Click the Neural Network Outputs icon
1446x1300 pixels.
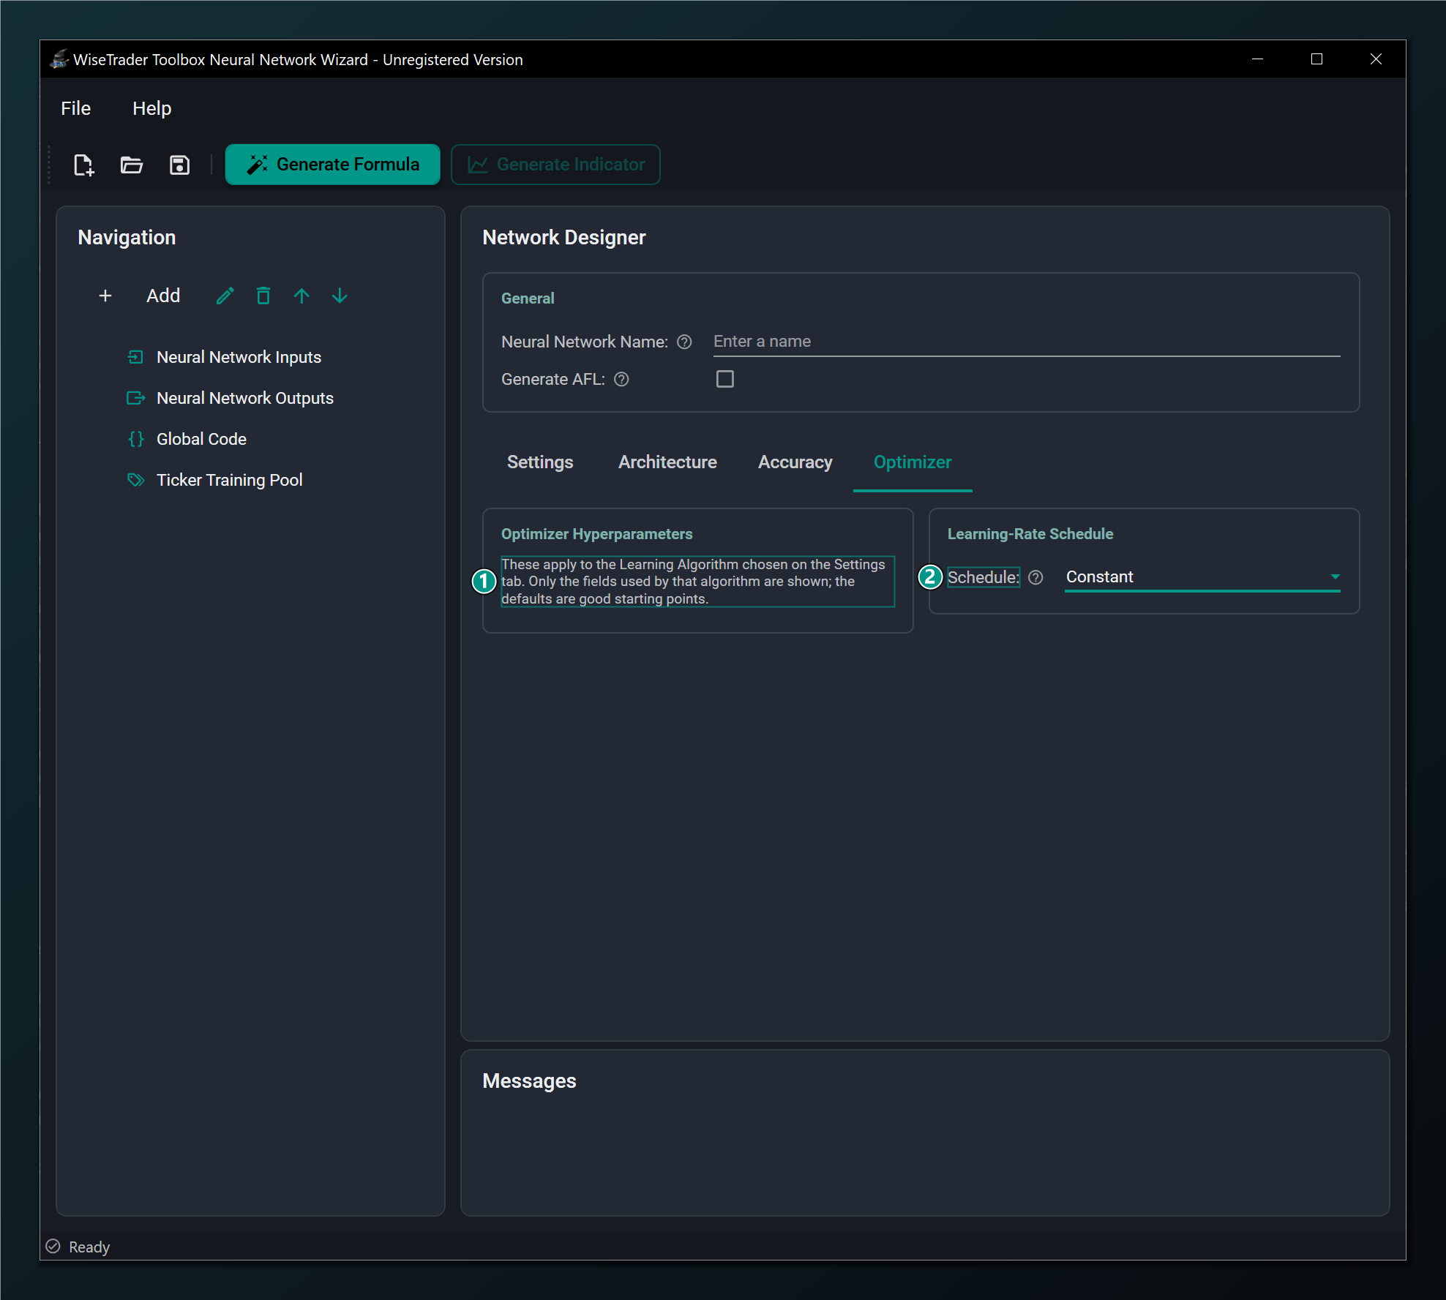[x=135, y=398]
